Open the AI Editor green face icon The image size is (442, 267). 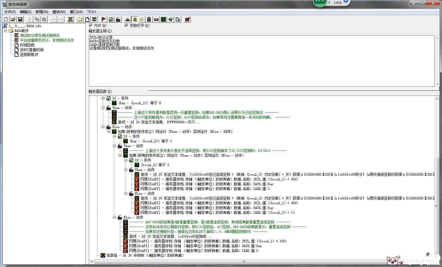tap(163, 19)
